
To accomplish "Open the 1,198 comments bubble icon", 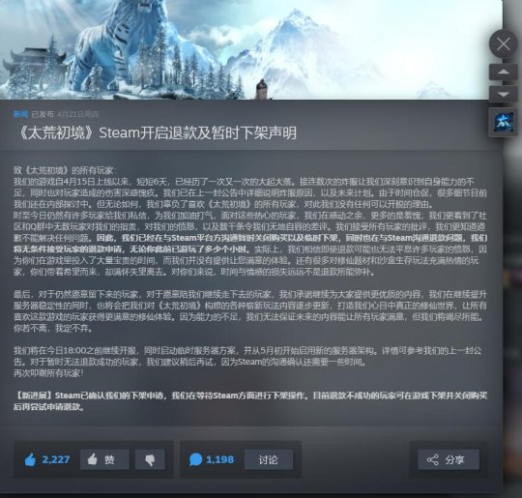I will tap(195, 459).
